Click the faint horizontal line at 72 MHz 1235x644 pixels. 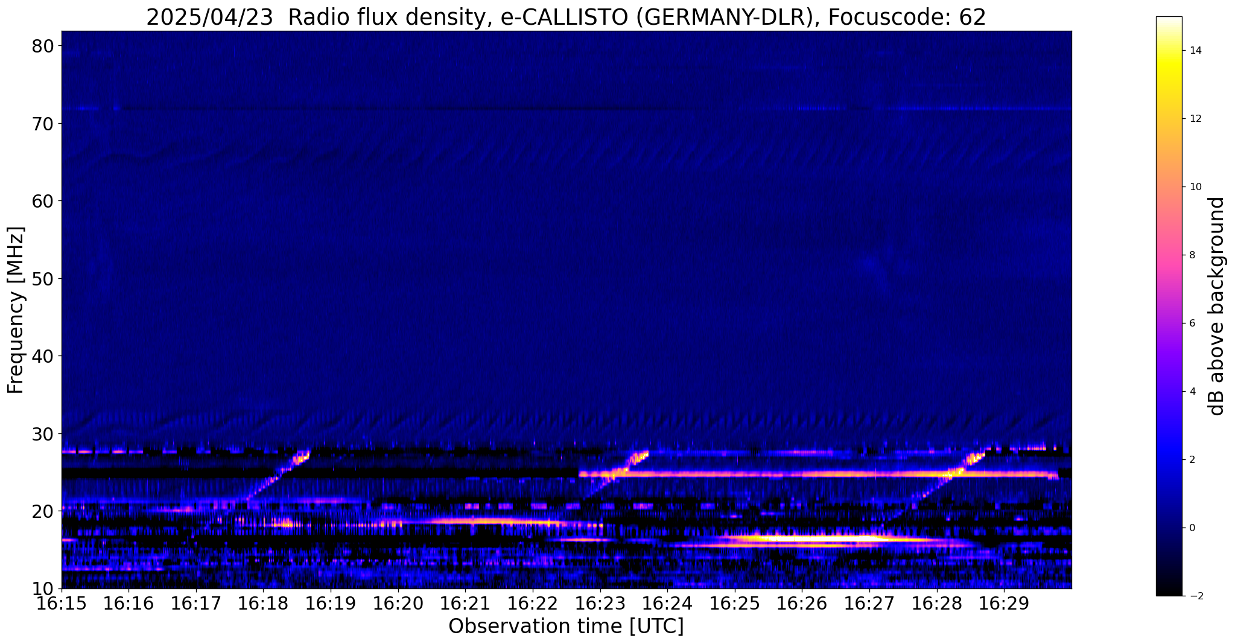566,109
